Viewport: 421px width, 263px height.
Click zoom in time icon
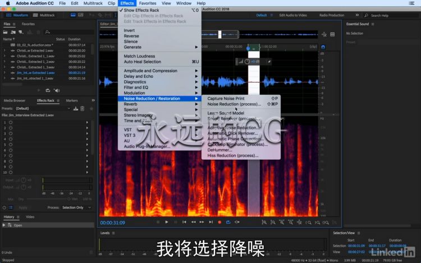click(282, 222)
